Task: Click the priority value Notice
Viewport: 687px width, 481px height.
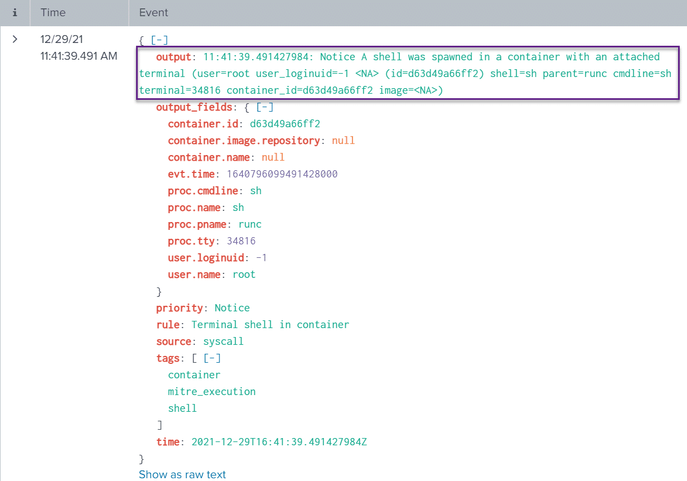Action: click(232, 307)
